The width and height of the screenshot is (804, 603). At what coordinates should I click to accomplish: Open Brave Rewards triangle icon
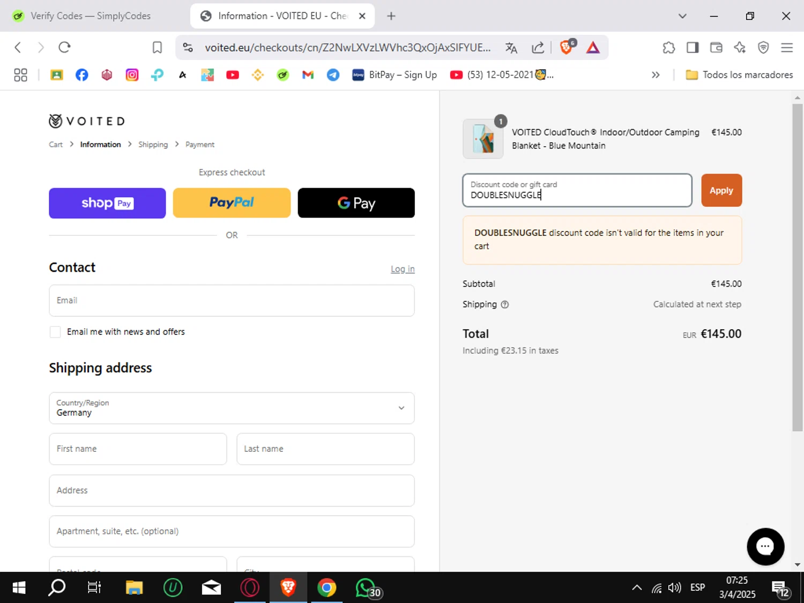click(593, 48)
